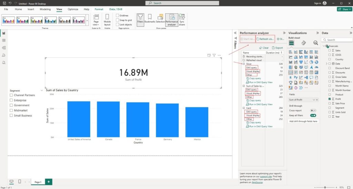
Task: Turn off Keep all filters toggle
Action: pyautogui.click(x=313, y=115)
